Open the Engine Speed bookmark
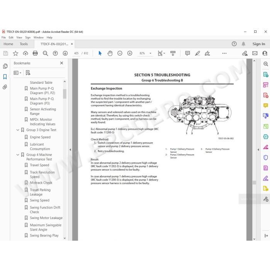Image resolution: width=270 pixels, height=270 pixels. pos(40,137)
